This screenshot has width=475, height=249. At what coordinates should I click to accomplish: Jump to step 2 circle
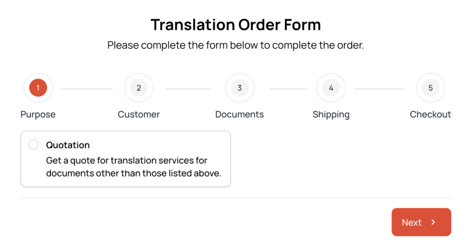(x=139, y=88)
